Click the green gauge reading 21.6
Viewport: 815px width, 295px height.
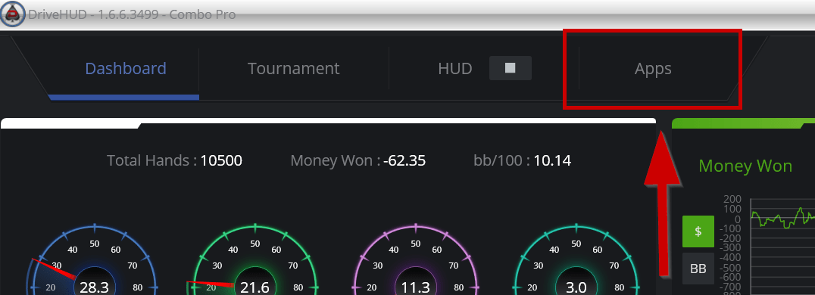(254, 259)
